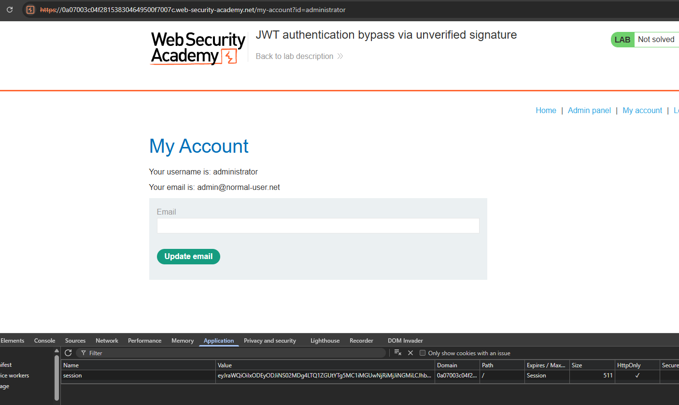
Task: Click the Update email button
Action: pos(188,257)
